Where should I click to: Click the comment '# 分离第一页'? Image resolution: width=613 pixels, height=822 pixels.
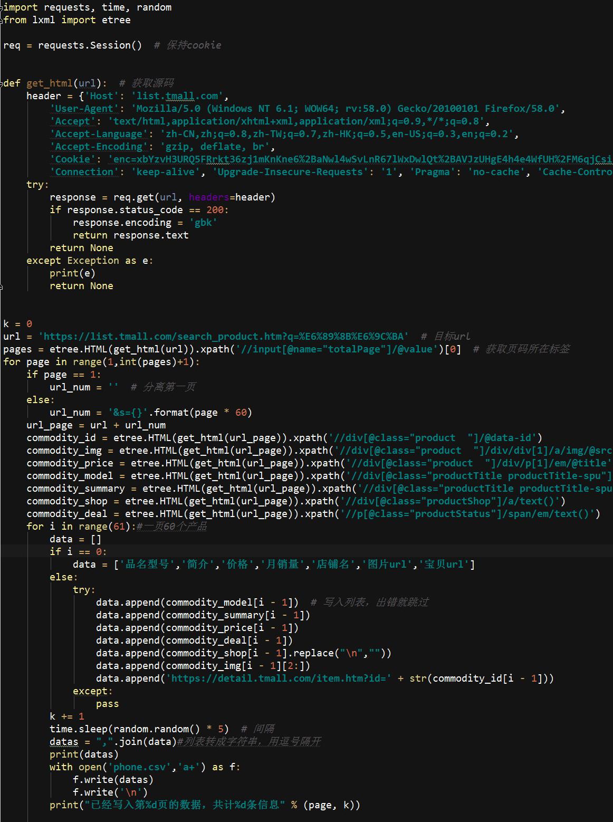pos(163,387)
